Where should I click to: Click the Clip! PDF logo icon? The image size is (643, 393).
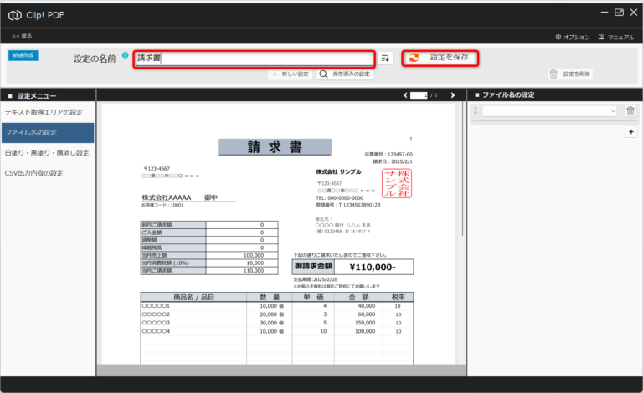[x=14, y=13]
